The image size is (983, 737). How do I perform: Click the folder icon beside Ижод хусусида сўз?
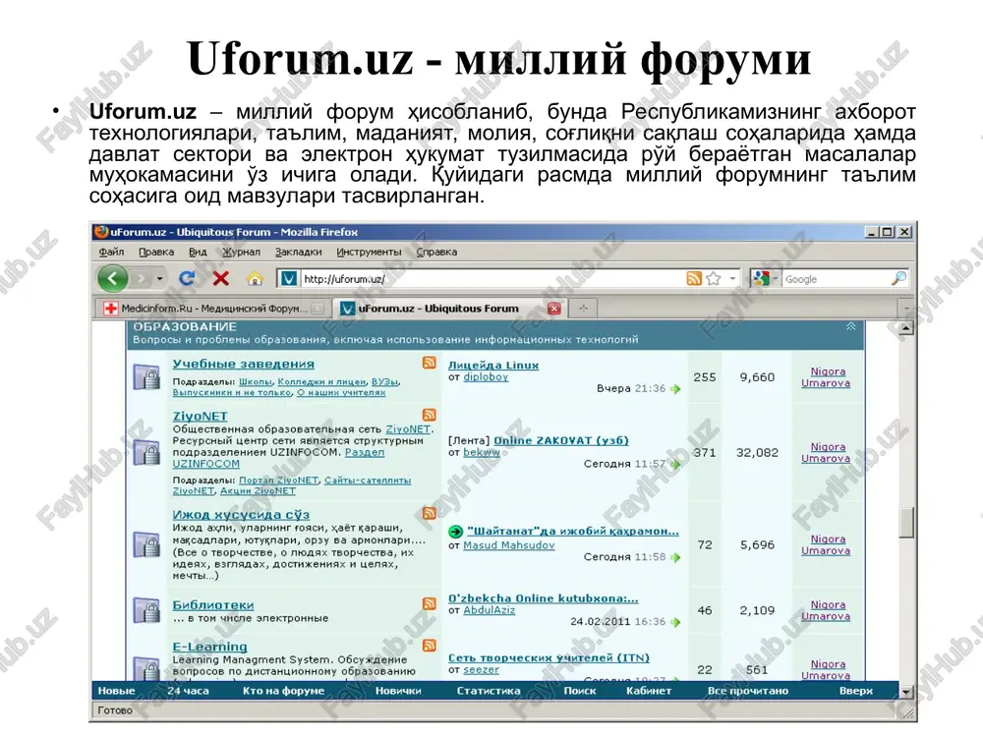click(146, 545)
